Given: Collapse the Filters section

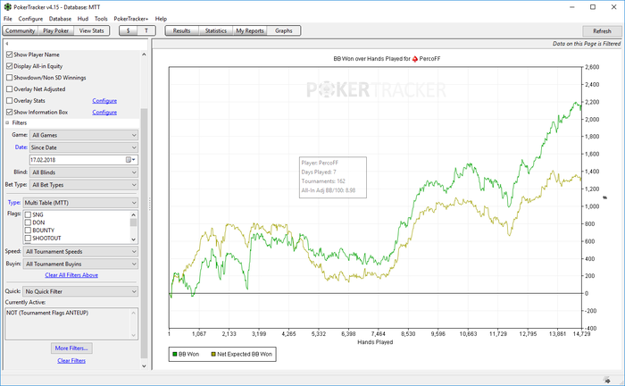Looking at the screenshot, I should (8, 122).
